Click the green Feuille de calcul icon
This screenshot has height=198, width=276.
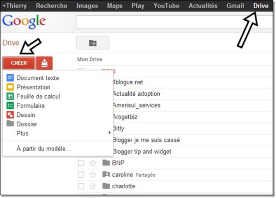pyautogui.click(x=10, y=96)
